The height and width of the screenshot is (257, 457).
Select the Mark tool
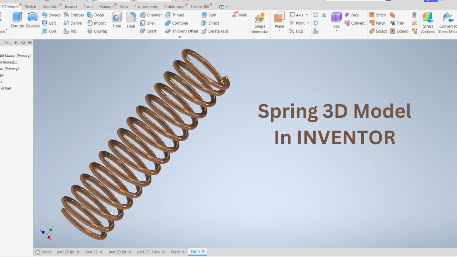click(x=240, y=15)
